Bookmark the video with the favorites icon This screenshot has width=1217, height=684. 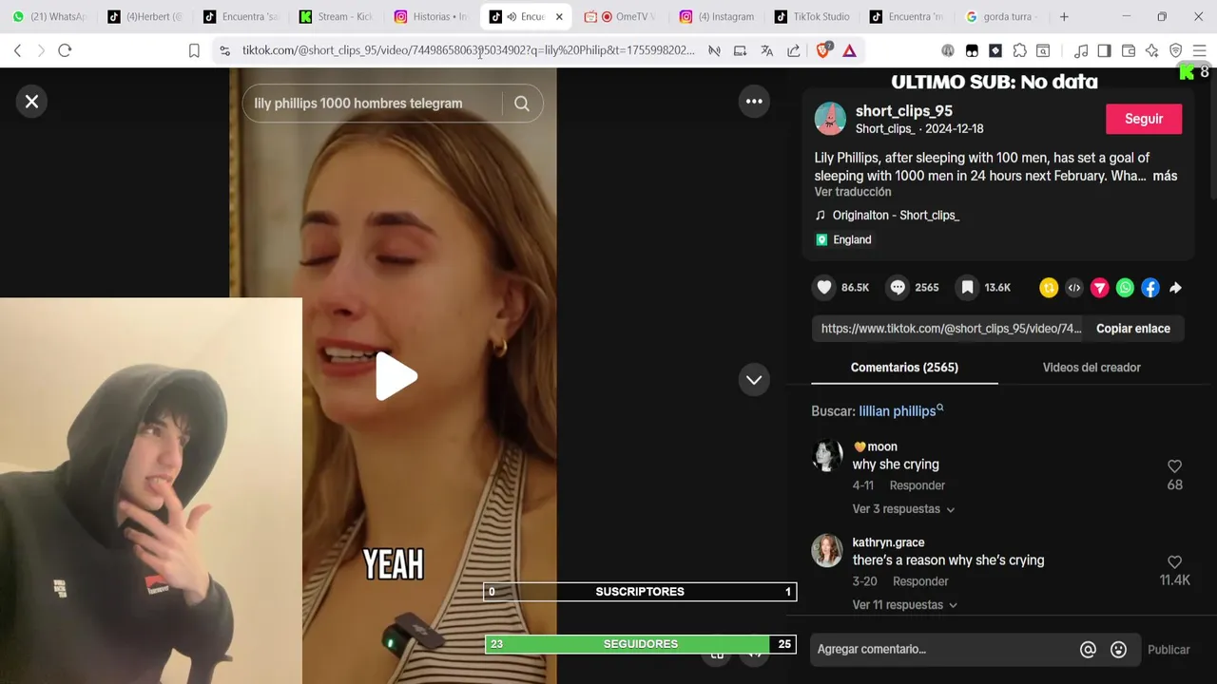(967, 288)
